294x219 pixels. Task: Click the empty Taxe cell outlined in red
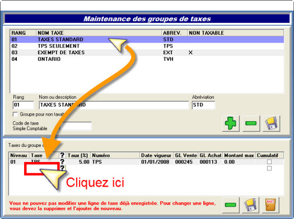(42, 169)
